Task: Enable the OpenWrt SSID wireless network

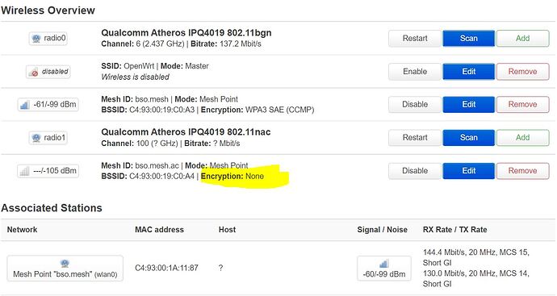Action: point(415,72)
